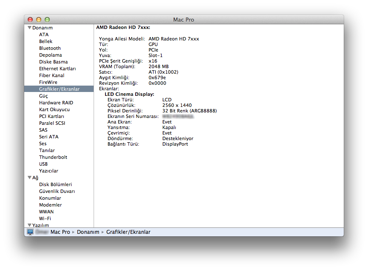Click the Ekranın Seri Numarası label
368x270 pixels.
point(133,116)
